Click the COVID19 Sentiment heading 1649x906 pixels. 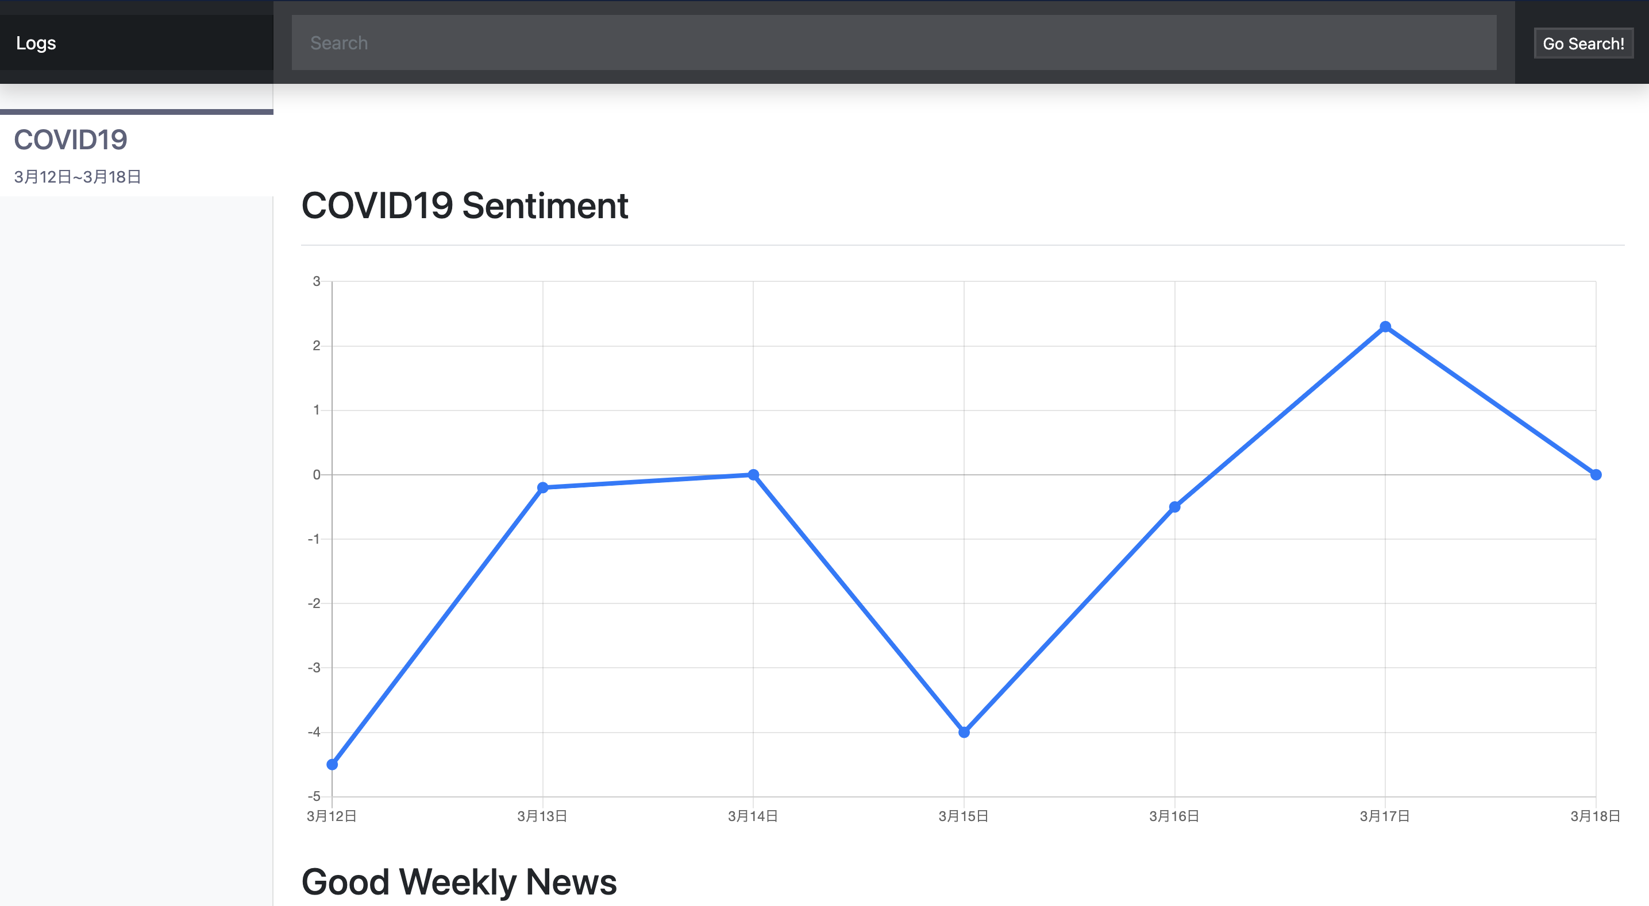tap(465, 206)
